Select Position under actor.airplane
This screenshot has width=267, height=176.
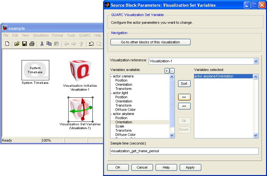point(121,118)
